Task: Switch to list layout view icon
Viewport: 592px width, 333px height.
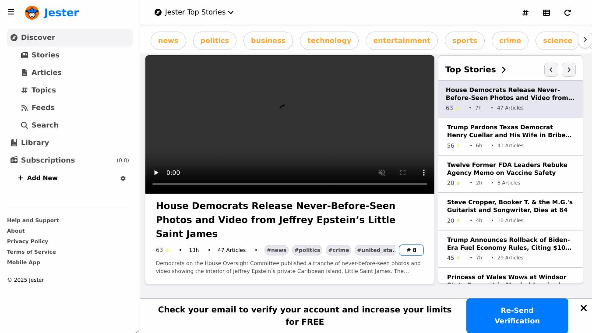Action: (x=546, y=13)
